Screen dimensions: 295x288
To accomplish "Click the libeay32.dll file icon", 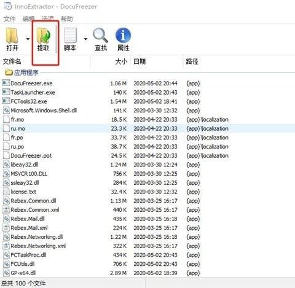I will [x=6, y=165].
